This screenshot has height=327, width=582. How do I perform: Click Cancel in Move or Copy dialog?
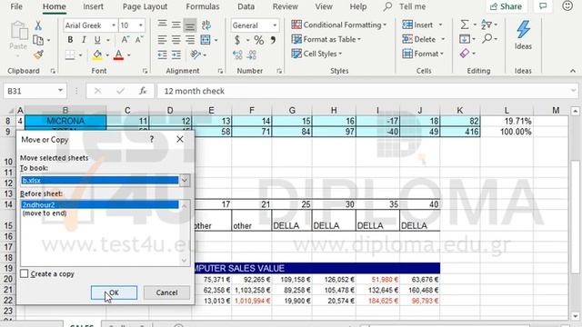click(x=166, y=292)
